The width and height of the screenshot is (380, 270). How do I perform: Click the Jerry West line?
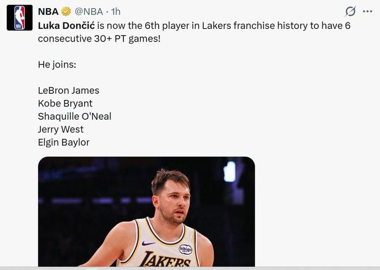coord(60,130)
